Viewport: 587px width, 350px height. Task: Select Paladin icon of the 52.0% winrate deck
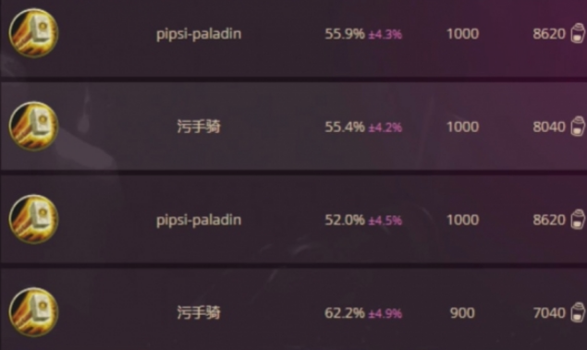(33, 219)
